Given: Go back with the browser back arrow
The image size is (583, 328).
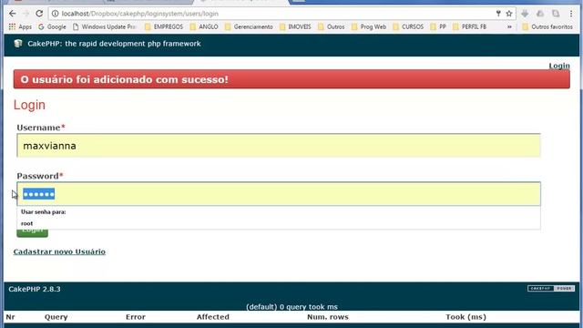Looking at the screenshot, I should 12,14.
